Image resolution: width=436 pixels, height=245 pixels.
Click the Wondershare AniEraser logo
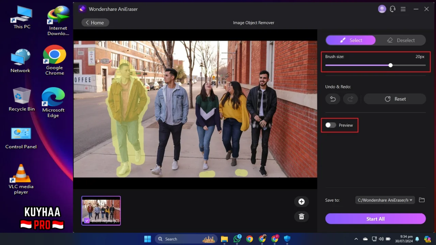click(x=82, y=9)
